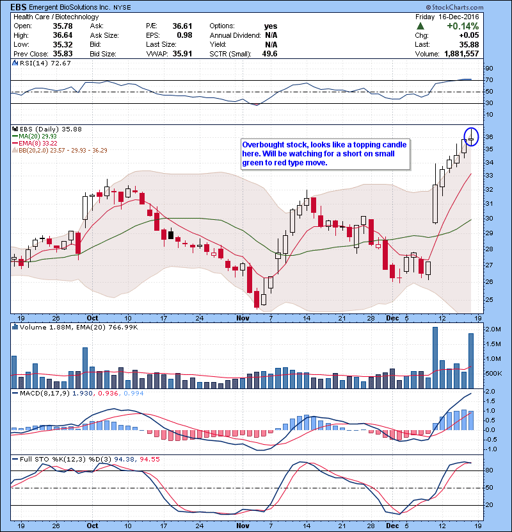Image resolution: width=512 pixels, height=532 pixels.
Task: Click the Chg value +0.05
Action: (x=469, y=35)
